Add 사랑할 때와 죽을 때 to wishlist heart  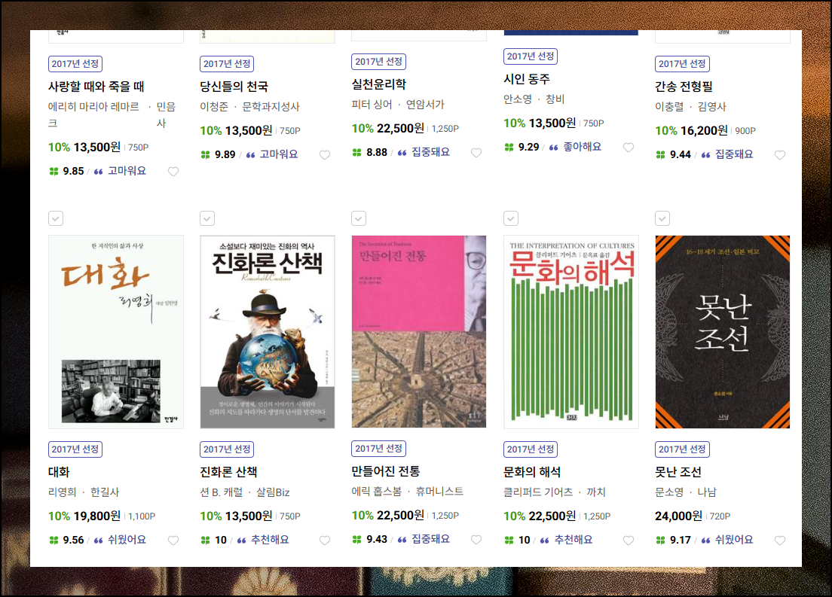point(173,171)
